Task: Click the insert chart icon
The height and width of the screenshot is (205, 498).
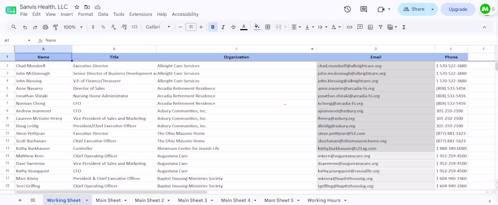Action: [370, 27]
